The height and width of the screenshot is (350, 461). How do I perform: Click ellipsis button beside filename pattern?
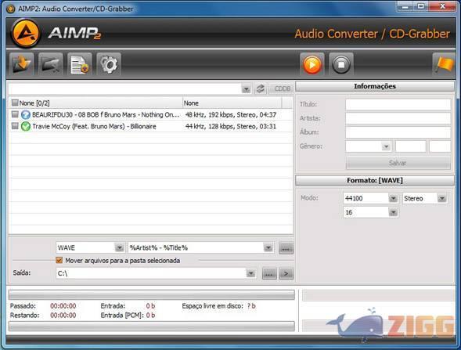point(286,248)
